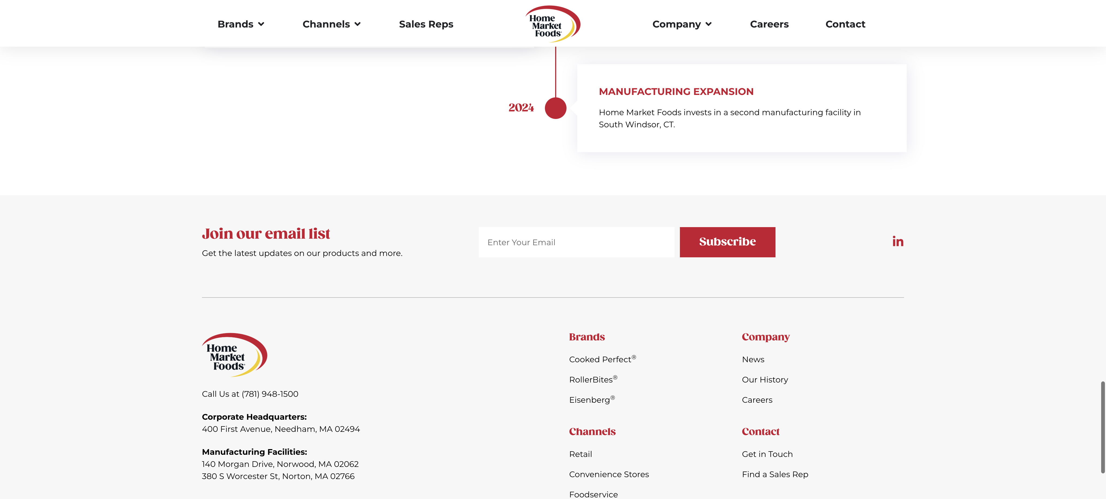Click the 2024 timeline red circle marker
This screenshot has height=499, width=1106.
555,108
